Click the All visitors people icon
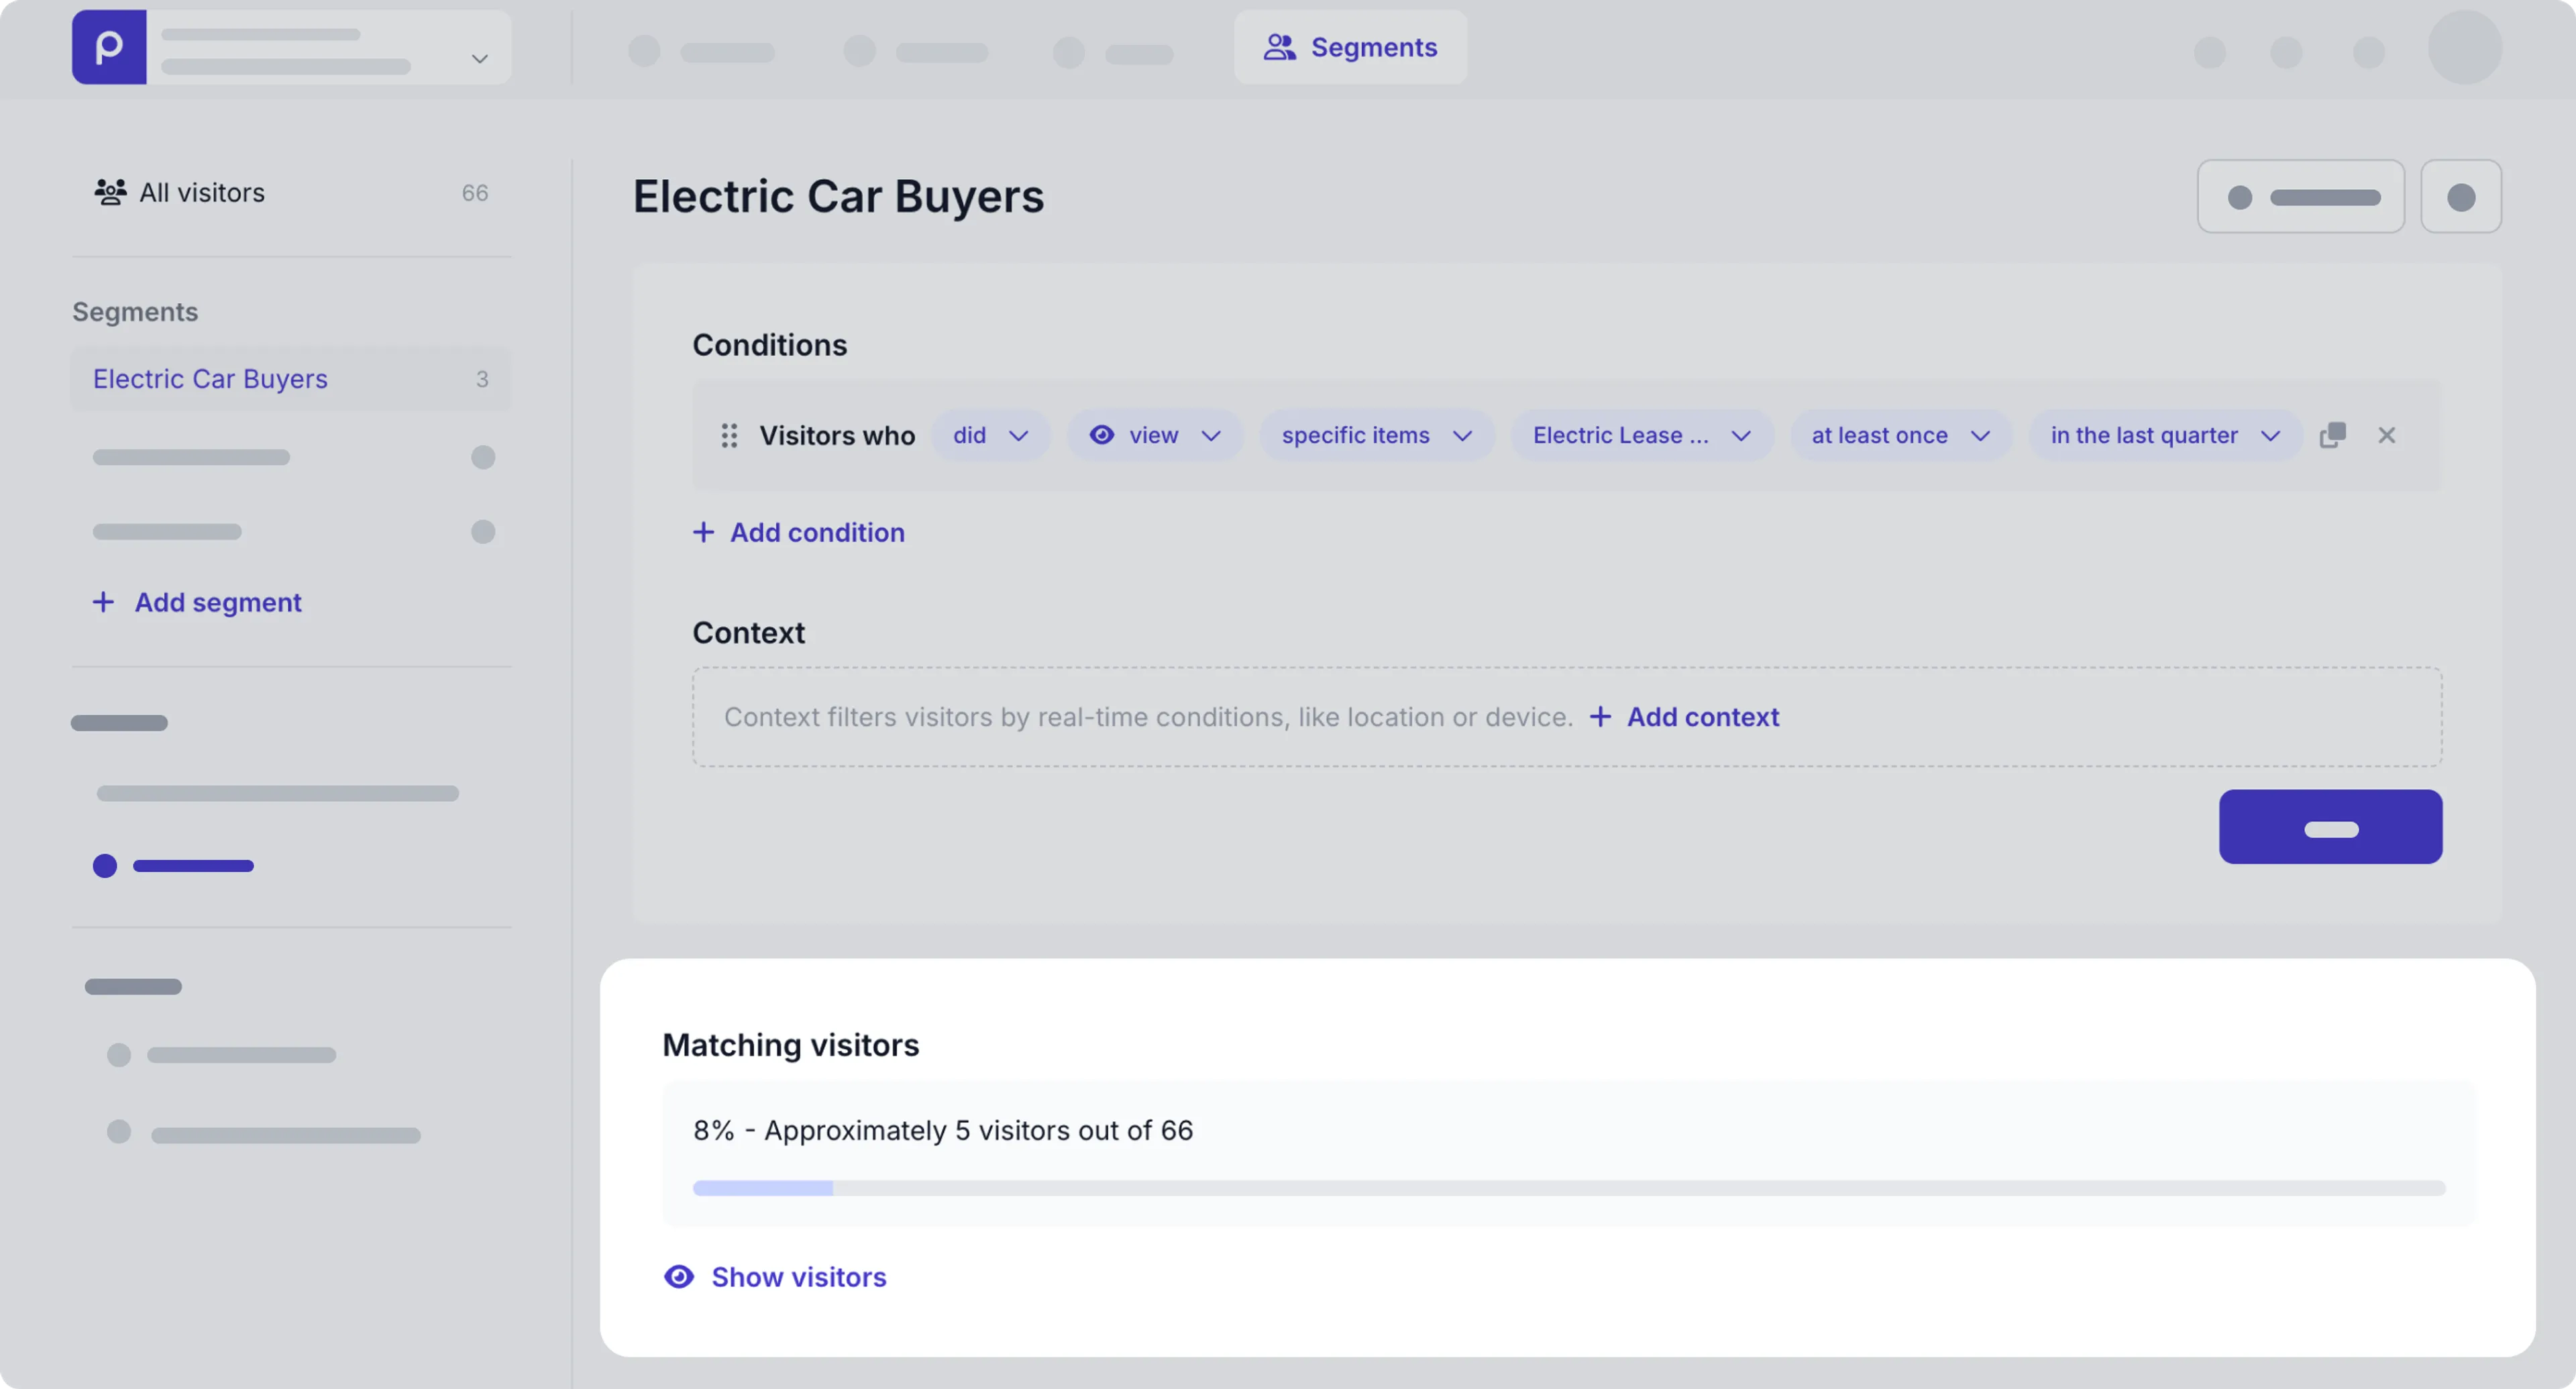 tap(110, 192)
